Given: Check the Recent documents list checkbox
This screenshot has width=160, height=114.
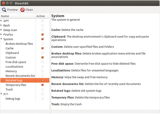Looking at the screenshot, I should 42,76.
